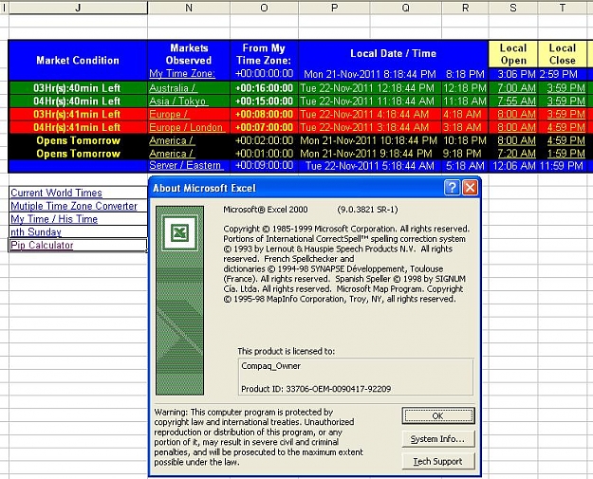This screenshot has width=593, height=479.
Task: Select column J header
Action: pyautogui.click(x=78, y=8)
